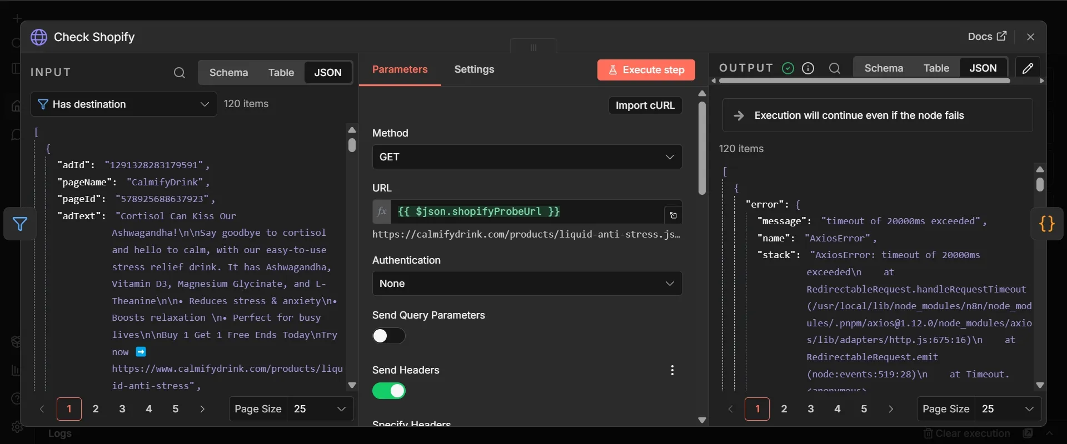Image resolution: width=1067 pixels, height=444 pixels.
Task: Click the URL expression input field
Action: pyautogui.click(x=528, y=211)
